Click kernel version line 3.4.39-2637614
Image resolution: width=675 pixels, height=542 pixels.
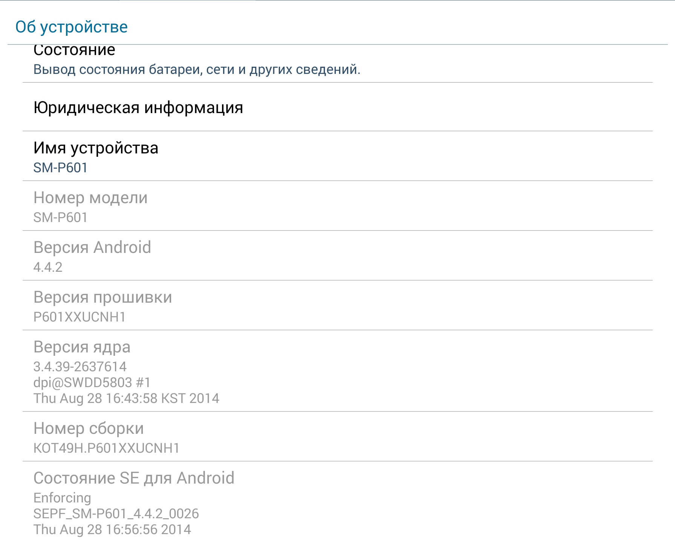tap(80, 367)
